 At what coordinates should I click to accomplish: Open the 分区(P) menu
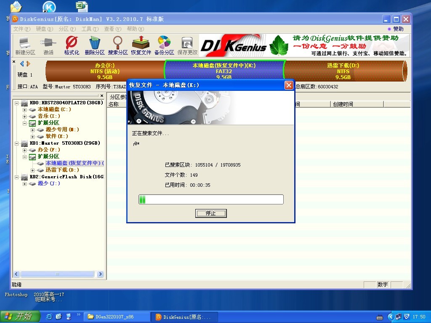coord(67,29)
